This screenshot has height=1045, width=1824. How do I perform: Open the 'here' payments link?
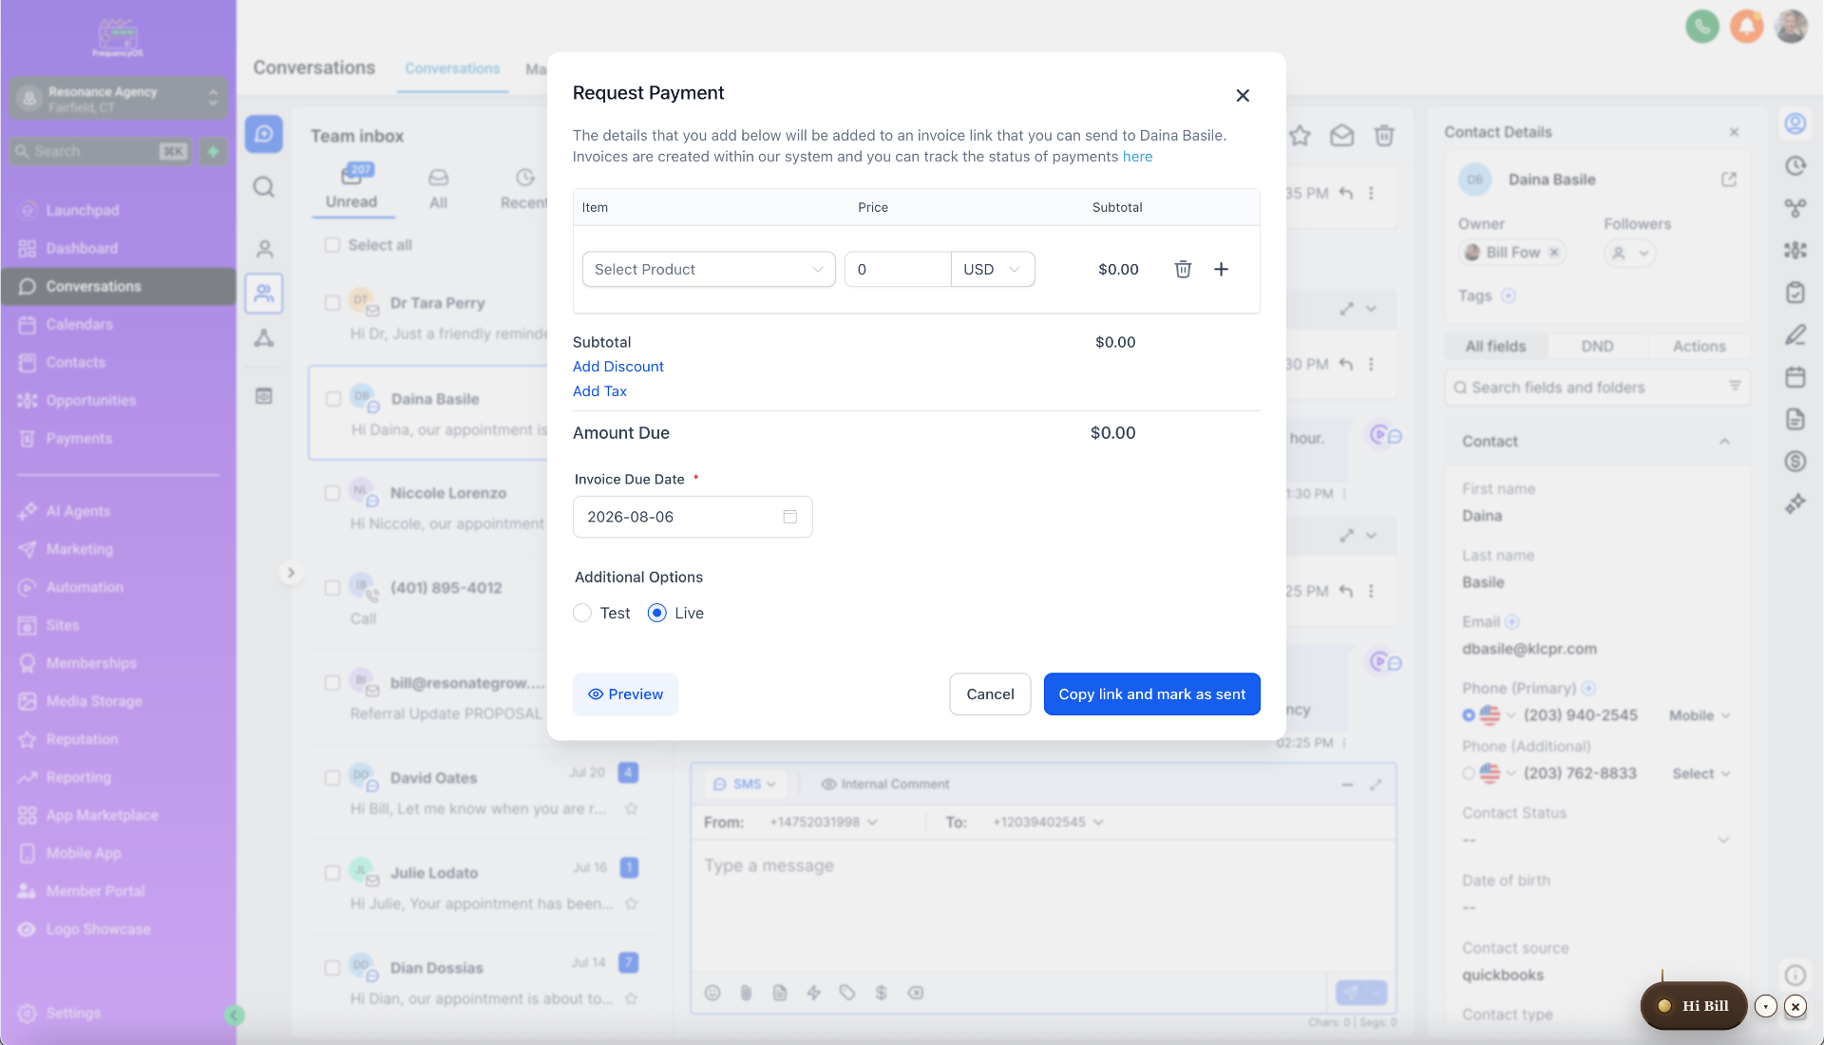point(1137,157)
